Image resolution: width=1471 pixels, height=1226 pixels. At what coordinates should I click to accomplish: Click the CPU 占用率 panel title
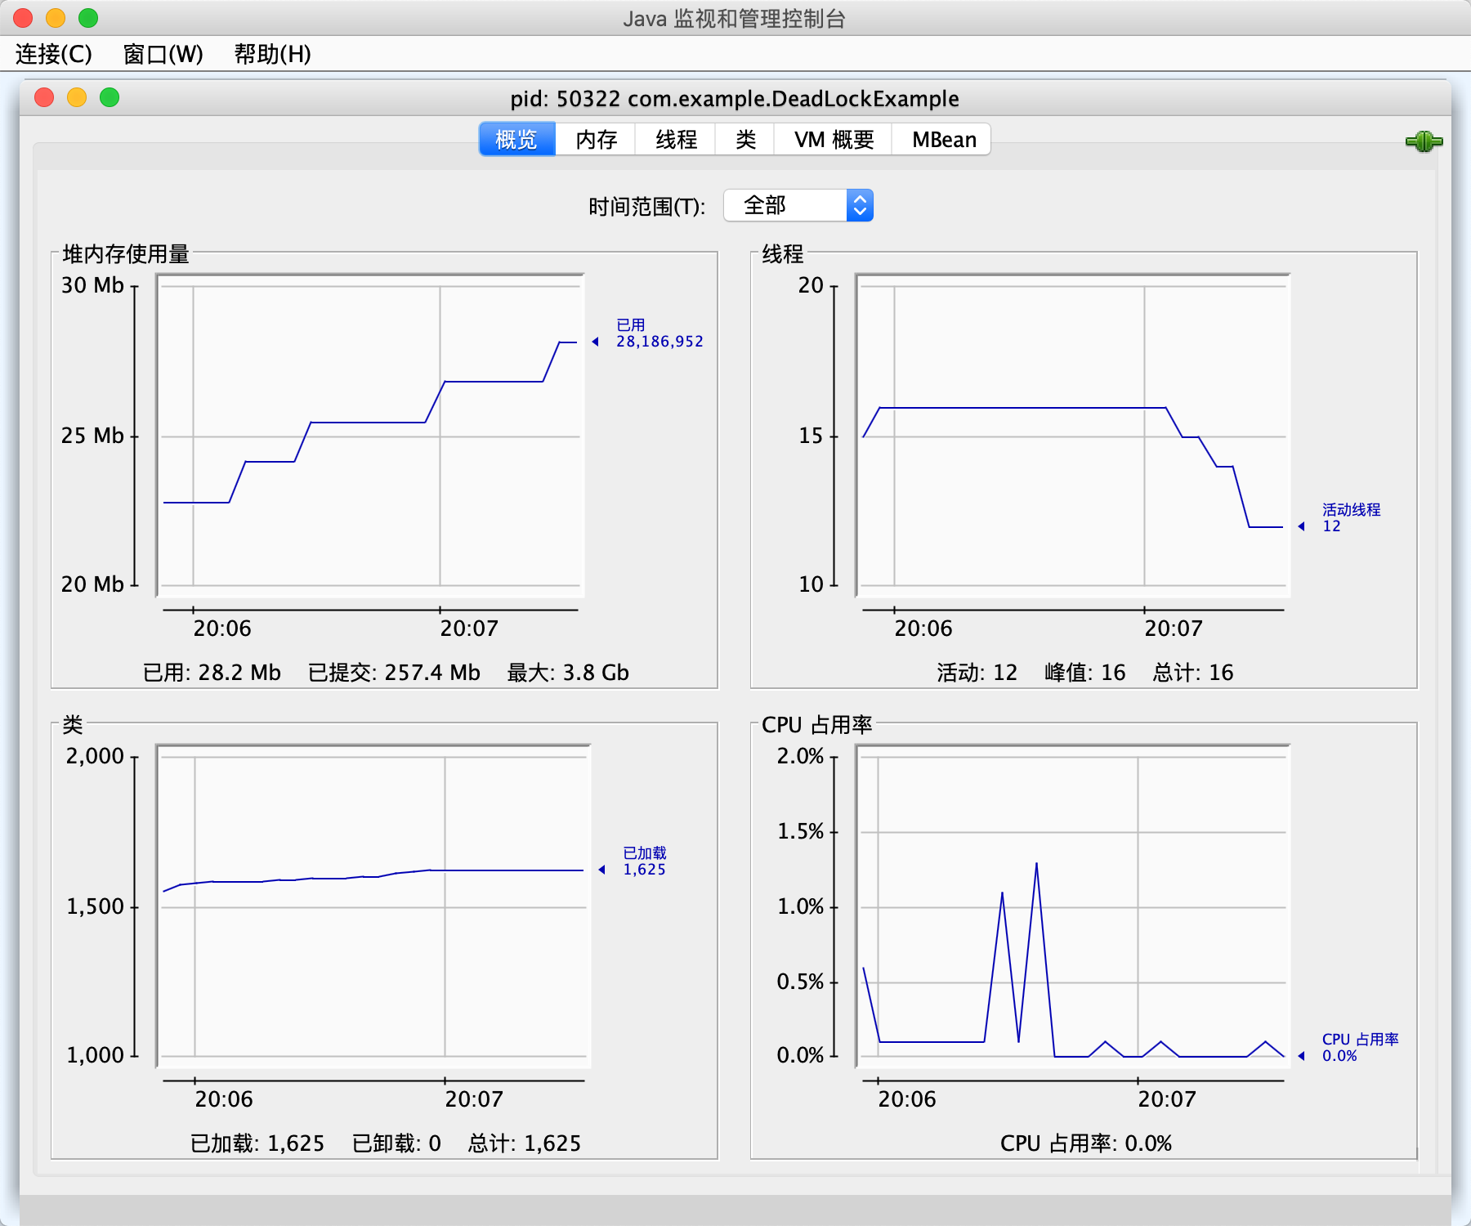(817, 725)
